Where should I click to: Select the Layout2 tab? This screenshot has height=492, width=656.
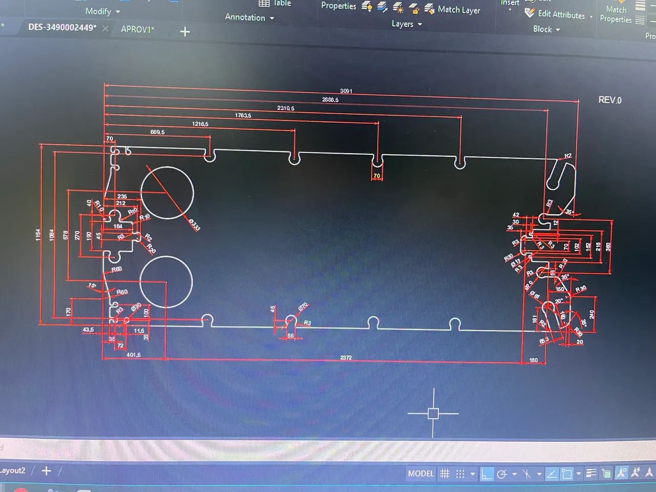coord(12,470)
